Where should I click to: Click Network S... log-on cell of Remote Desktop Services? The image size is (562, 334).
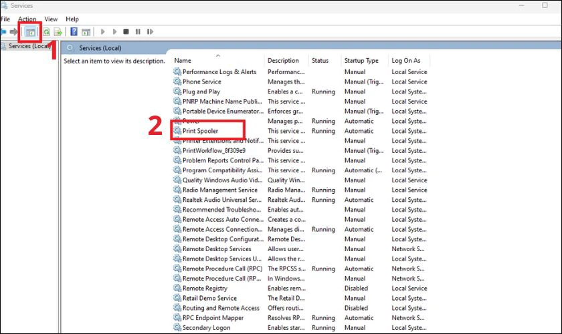coord(408,248)
